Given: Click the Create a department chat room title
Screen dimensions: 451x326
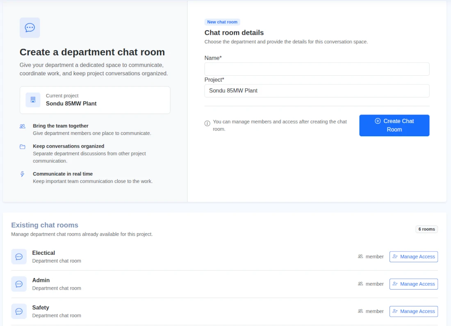Looking at the screenshot, I should 92,52.
